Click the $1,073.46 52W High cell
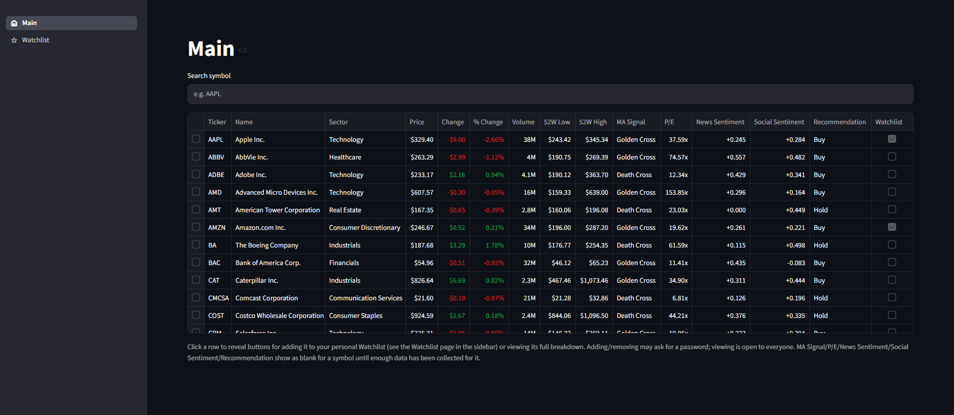Viewport: 954px width, 415px height. point(594,280)
